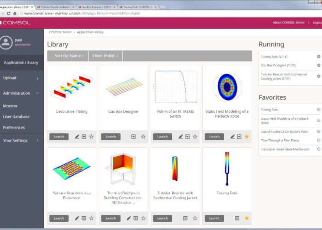Open About COMSOL Server link
Image resolution: width=322 pixels, height=230 pixels.
click(x=288, y=23)
